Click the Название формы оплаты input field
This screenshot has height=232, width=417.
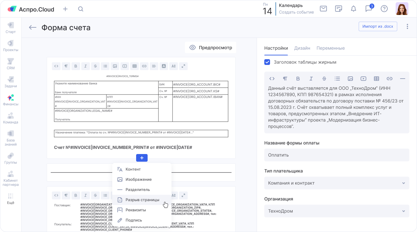[x=336, y=155]
